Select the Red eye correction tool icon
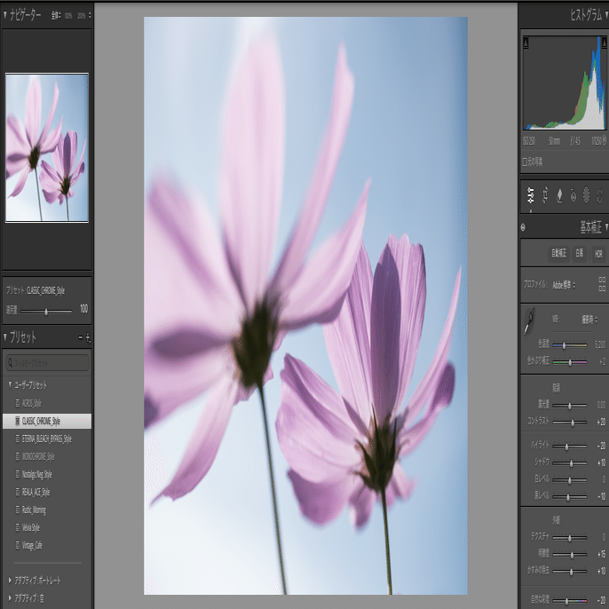 coord(573,195)
